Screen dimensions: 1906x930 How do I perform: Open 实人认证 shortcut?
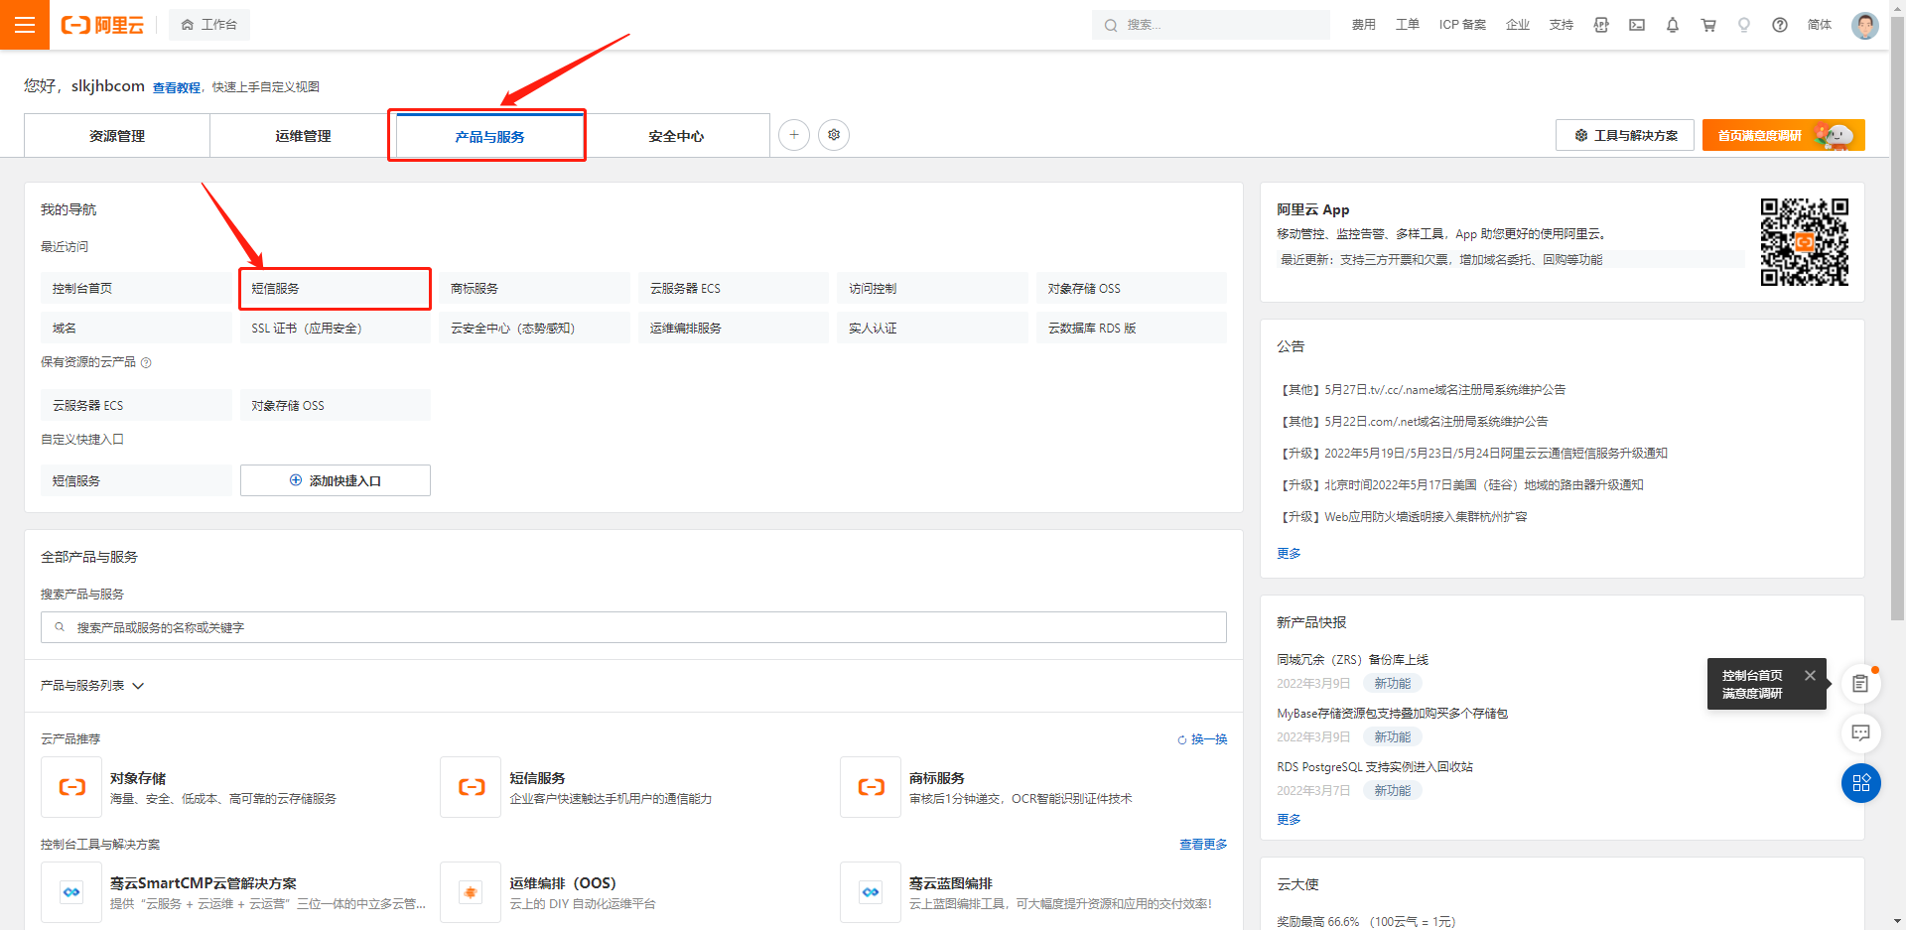click(932, 328)
